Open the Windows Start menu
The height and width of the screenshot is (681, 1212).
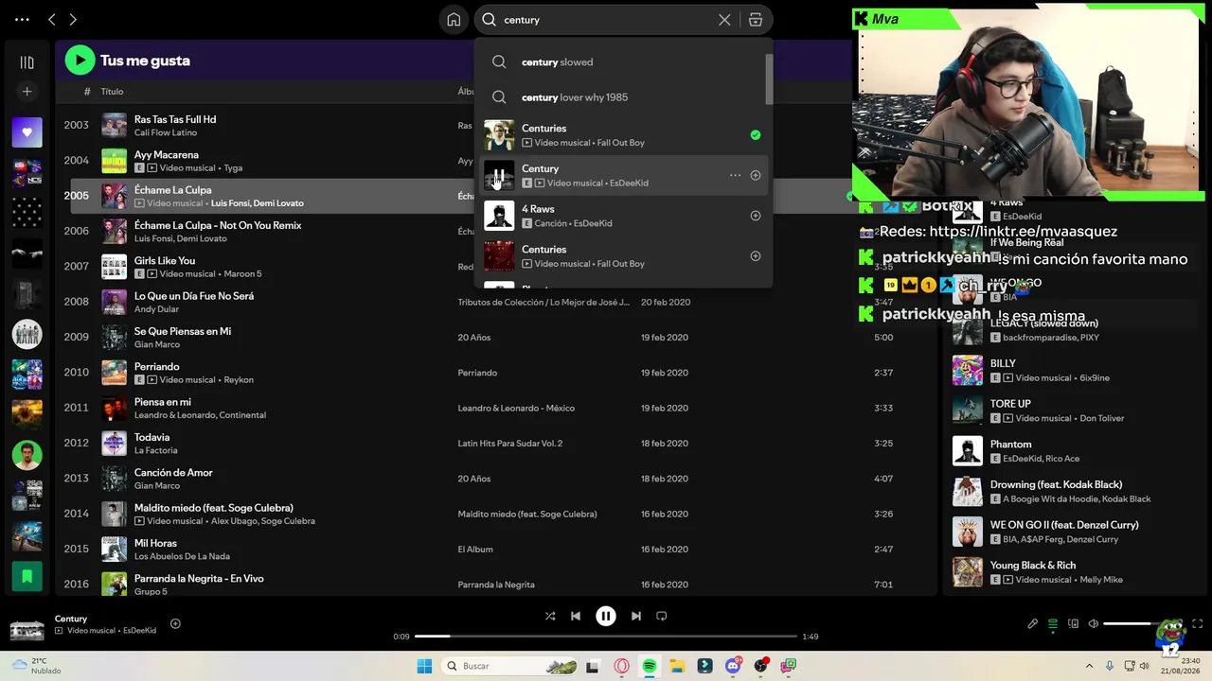pyautogui.click(x=424, y=666)
